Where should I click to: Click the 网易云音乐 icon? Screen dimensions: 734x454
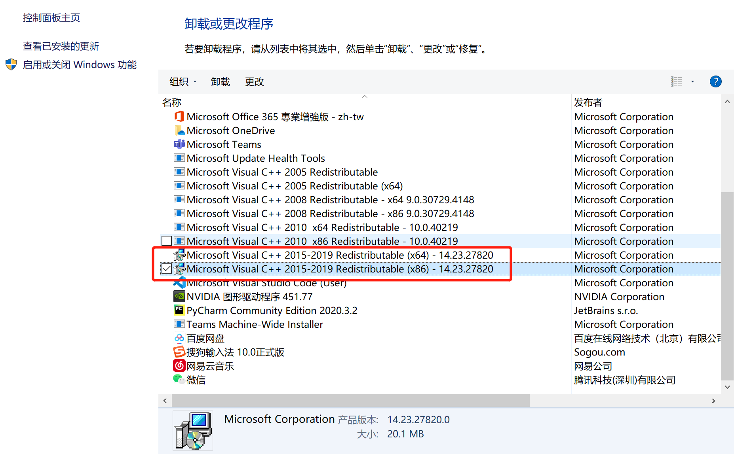(179, 366)
